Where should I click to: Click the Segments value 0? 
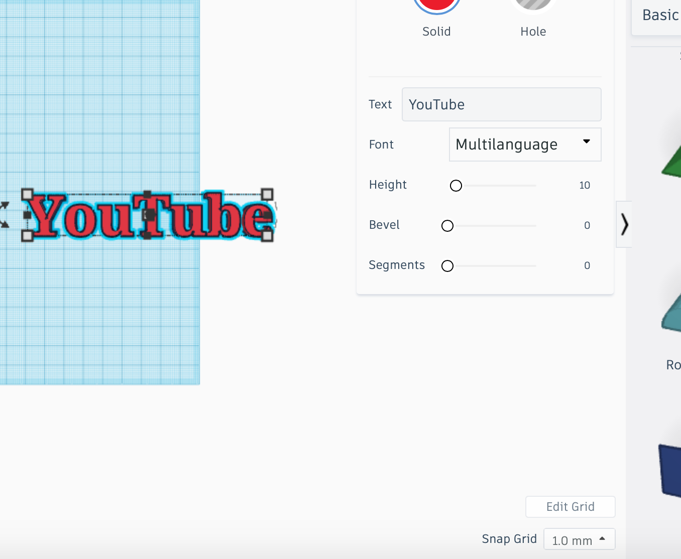587,265
